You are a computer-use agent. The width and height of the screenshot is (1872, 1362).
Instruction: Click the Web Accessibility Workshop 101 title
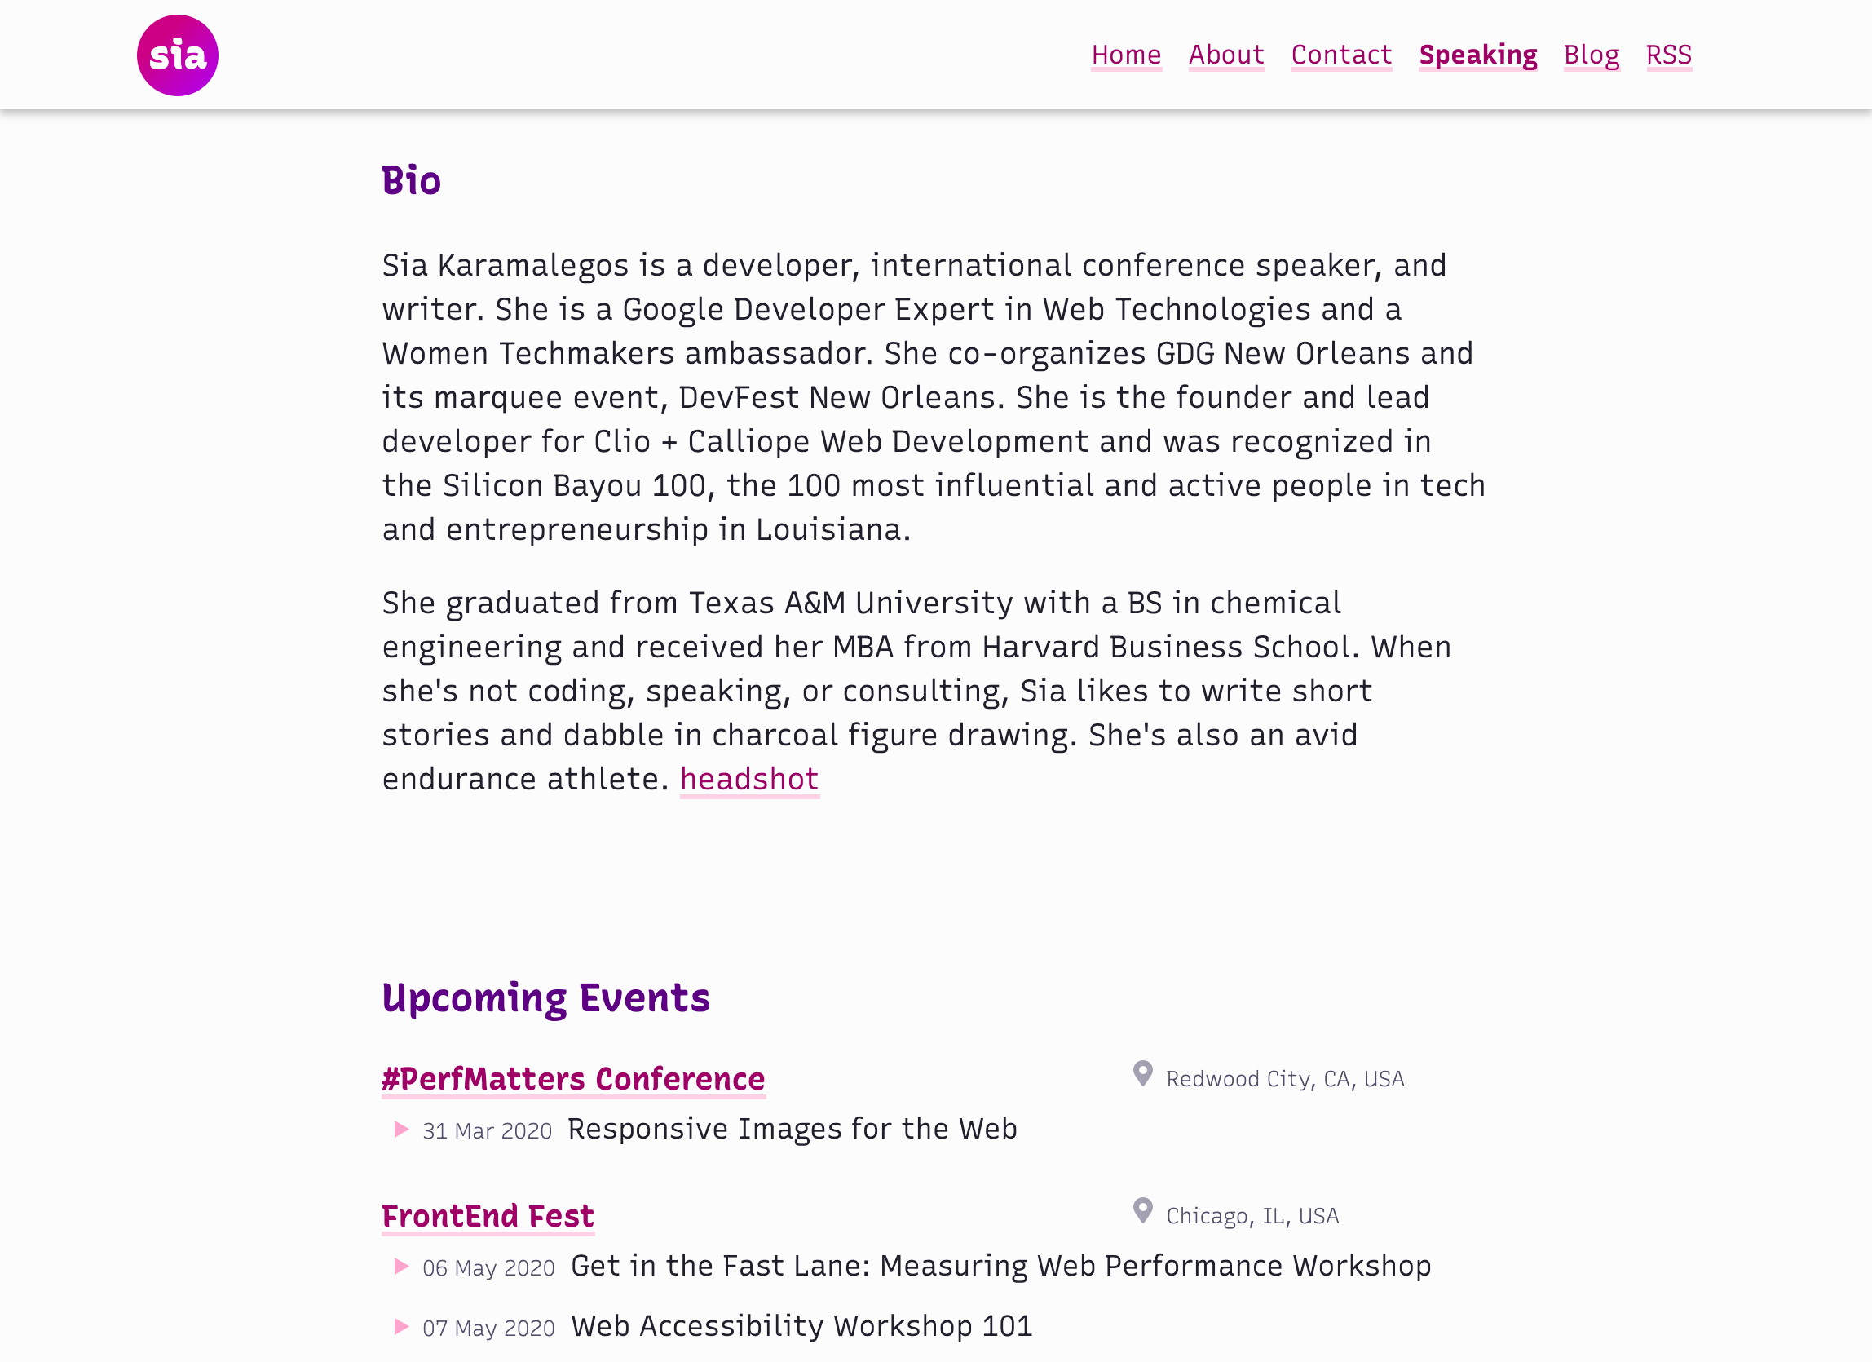[801, 1325]
